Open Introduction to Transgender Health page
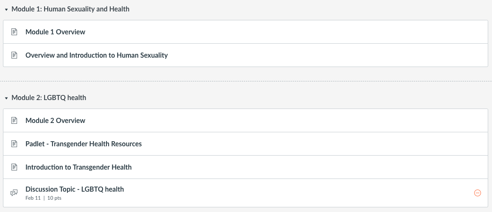 (78, 167)
